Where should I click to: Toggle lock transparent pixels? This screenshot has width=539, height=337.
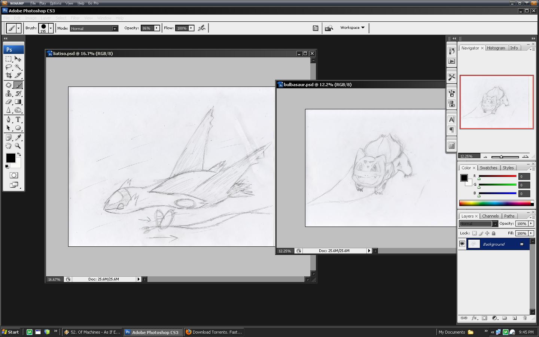click(474, 233)
